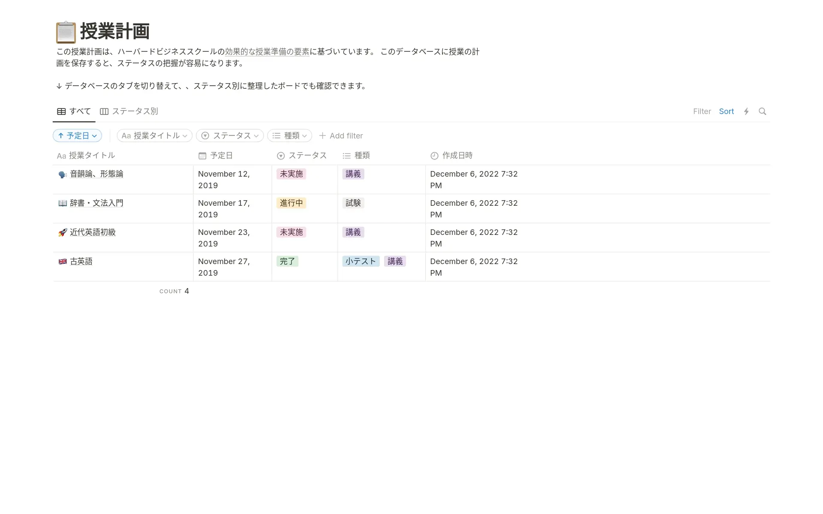Image resolution: width=823 pixels, height=514 pixels.
Task: Click the UK flag icon beside 古英語
Action: tap(63, 262)
